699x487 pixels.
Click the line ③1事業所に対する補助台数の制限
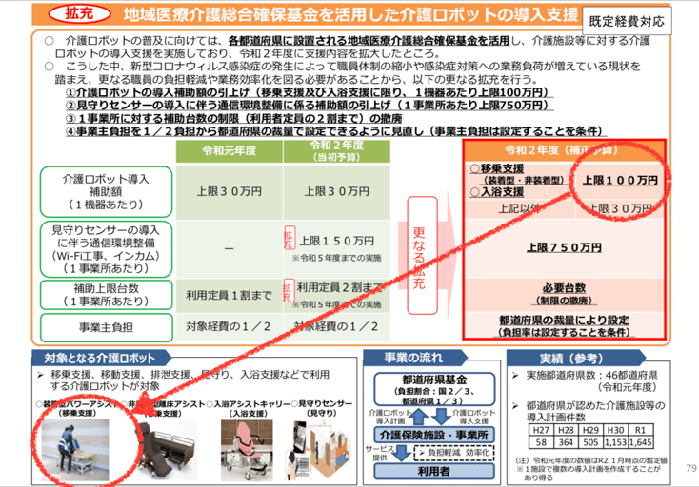[x=233, y=118]
